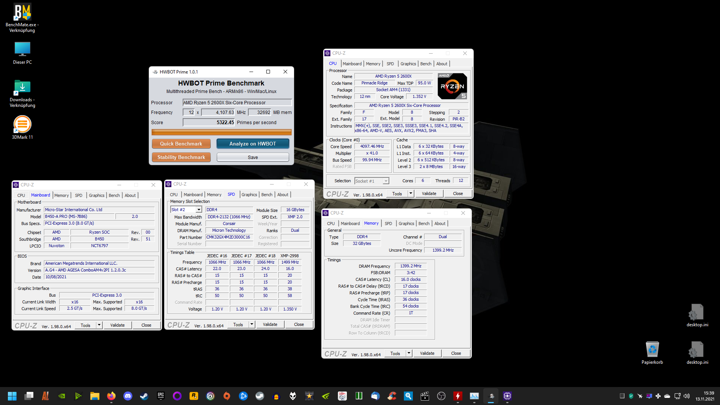Screen dimensions: 720x405
Task: Launch Ubisoft Connect from the taskbar
Action: [210, 396]
